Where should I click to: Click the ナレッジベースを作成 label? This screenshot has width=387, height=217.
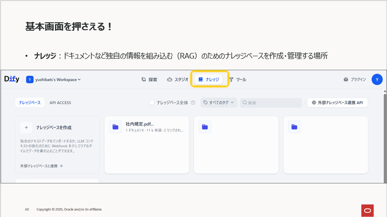[x=54, y=127]
